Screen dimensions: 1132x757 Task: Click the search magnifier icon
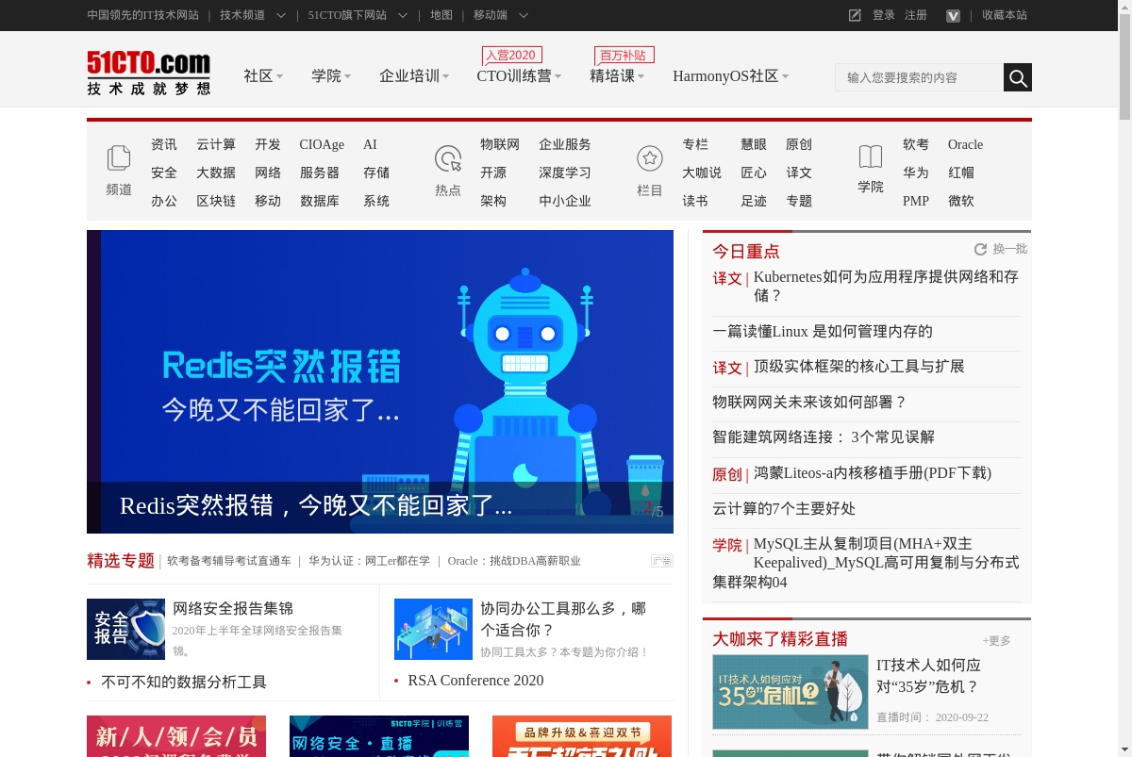tap(1018, 77)
